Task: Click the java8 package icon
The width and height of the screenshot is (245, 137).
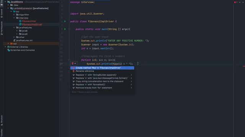Action: pos(20,31)
